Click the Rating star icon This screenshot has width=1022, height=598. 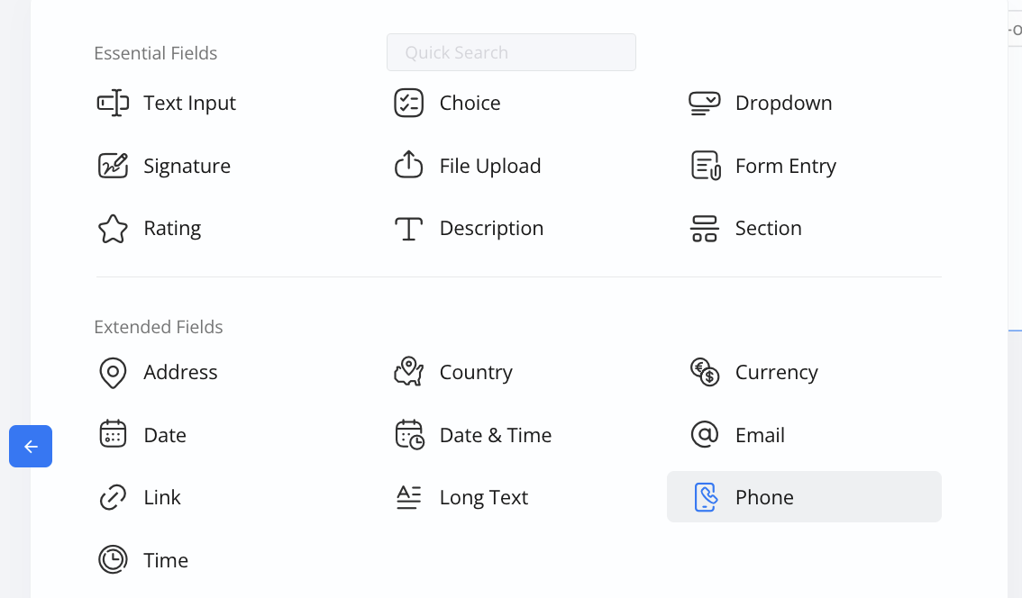pyautogui.click(x=113, y=229)
